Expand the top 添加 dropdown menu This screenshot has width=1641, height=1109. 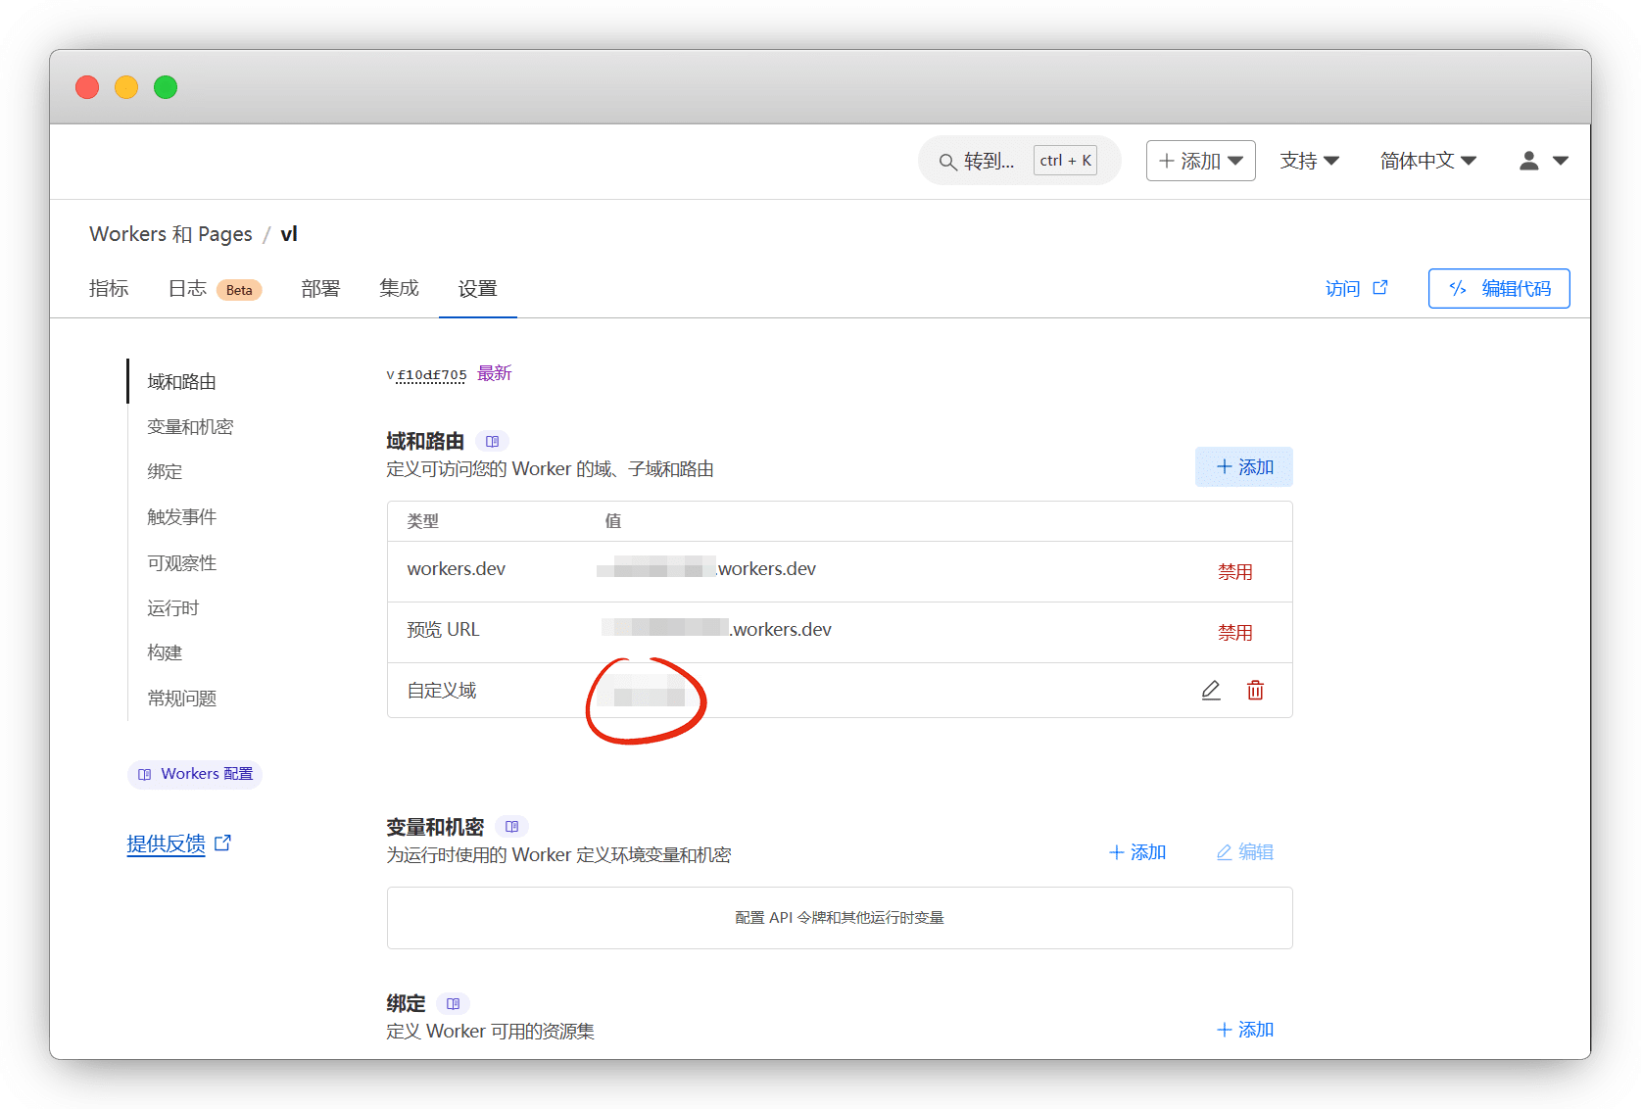click(x=1200, y=161)
